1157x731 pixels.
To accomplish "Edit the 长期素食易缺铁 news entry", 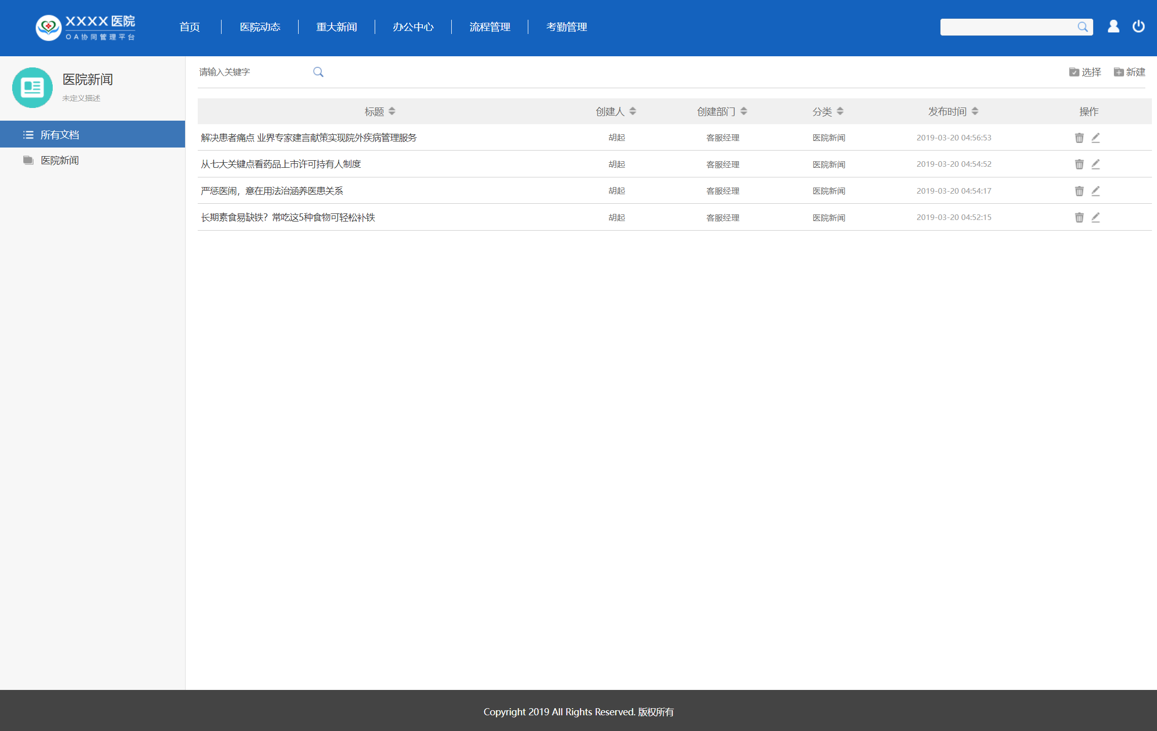I will coord(1096,217).
